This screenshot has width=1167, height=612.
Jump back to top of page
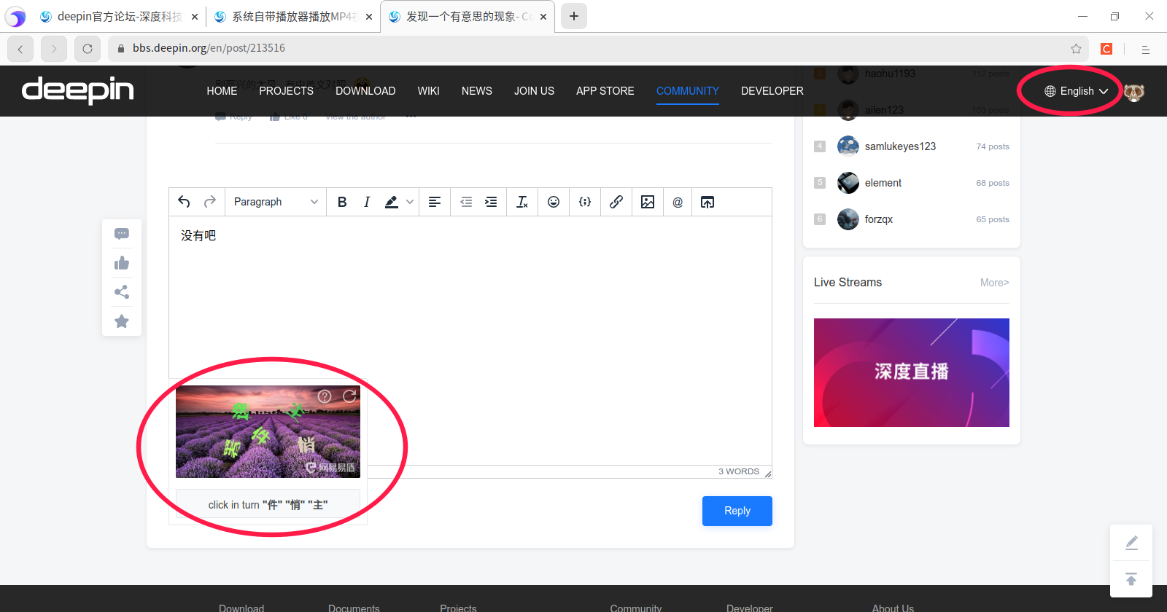[x=1131, y=579]
